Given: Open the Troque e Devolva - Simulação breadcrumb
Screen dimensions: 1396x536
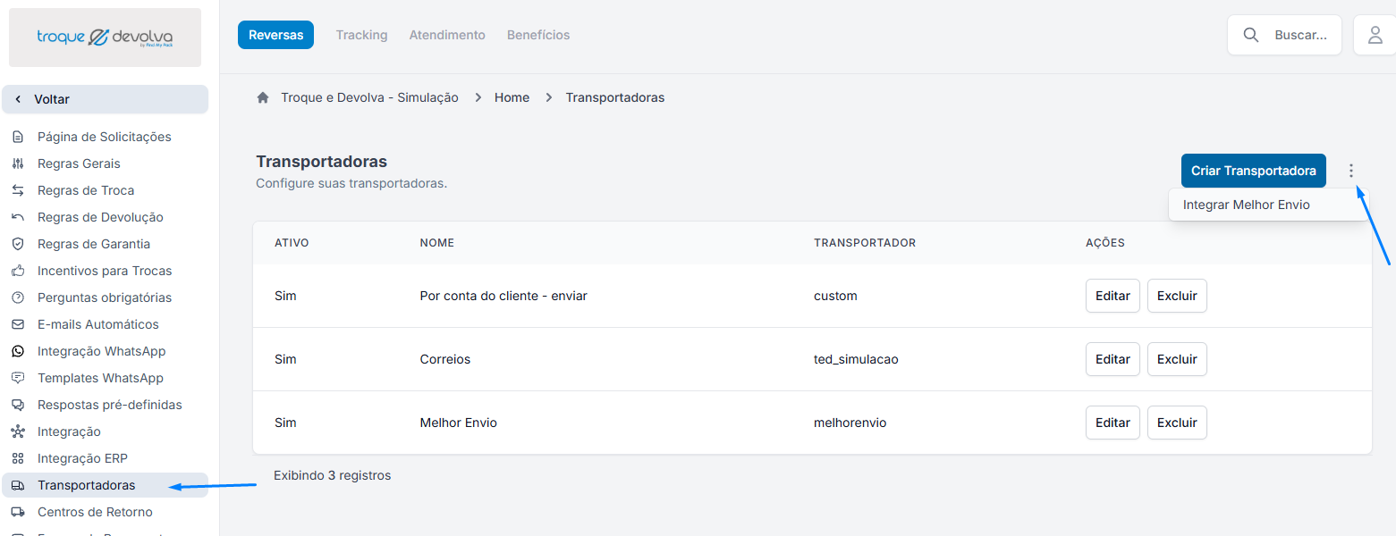Looking at the screenshot, I should 369,97.
